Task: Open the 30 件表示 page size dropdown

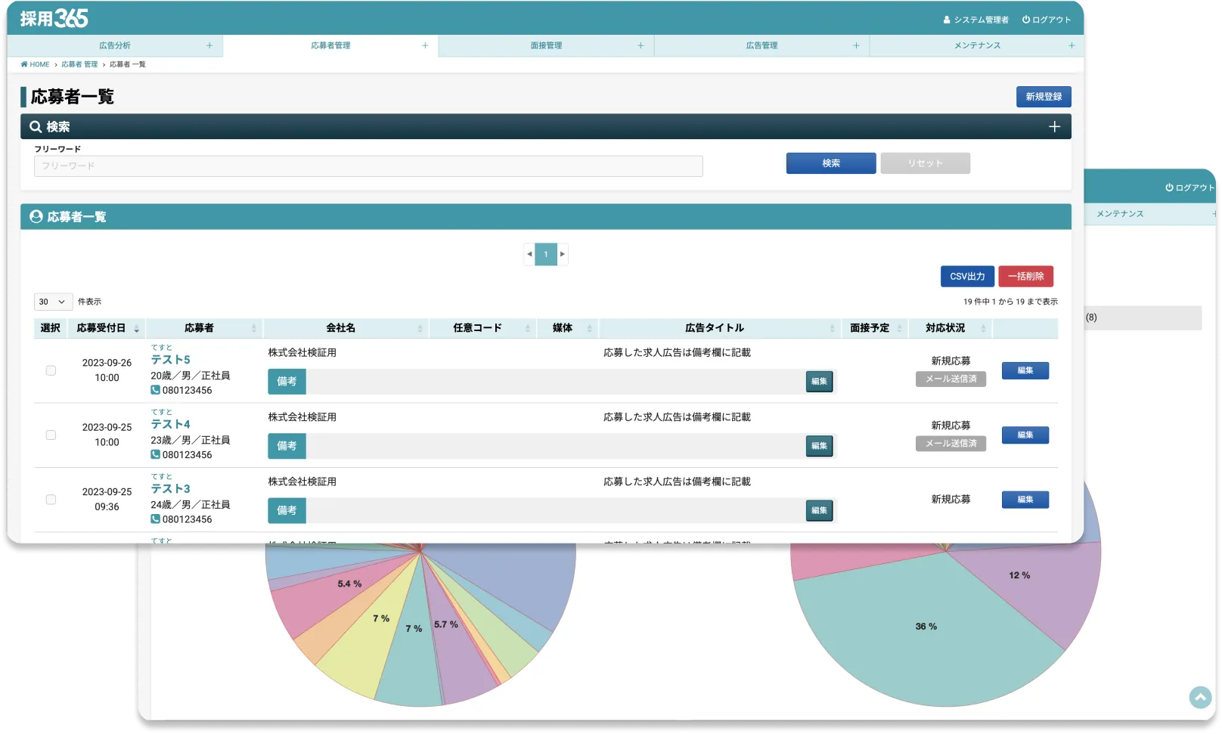Action: (x=53, y=302)
